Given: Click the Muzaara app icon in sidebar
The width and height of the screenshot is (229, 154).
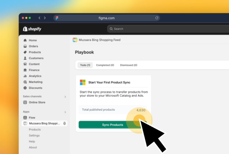Looking at the screenshot, I should click(x=25, y=123).
